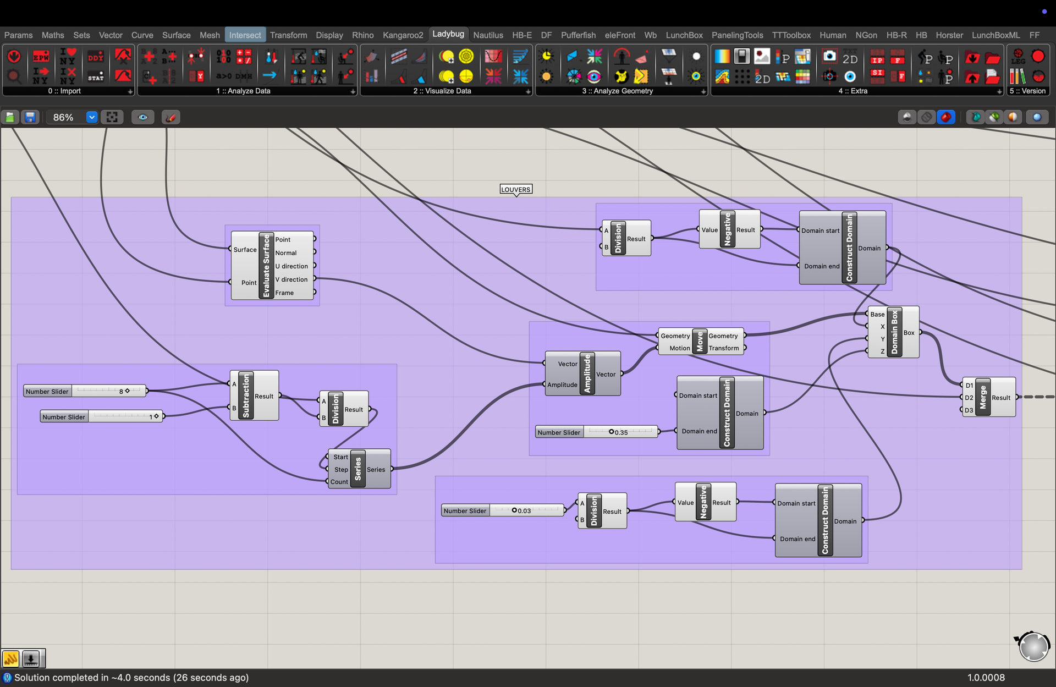The width and height of the screenshot is (1056, 687).
Task: Click the DDY import icon
Action: click(x=96, y=57)
